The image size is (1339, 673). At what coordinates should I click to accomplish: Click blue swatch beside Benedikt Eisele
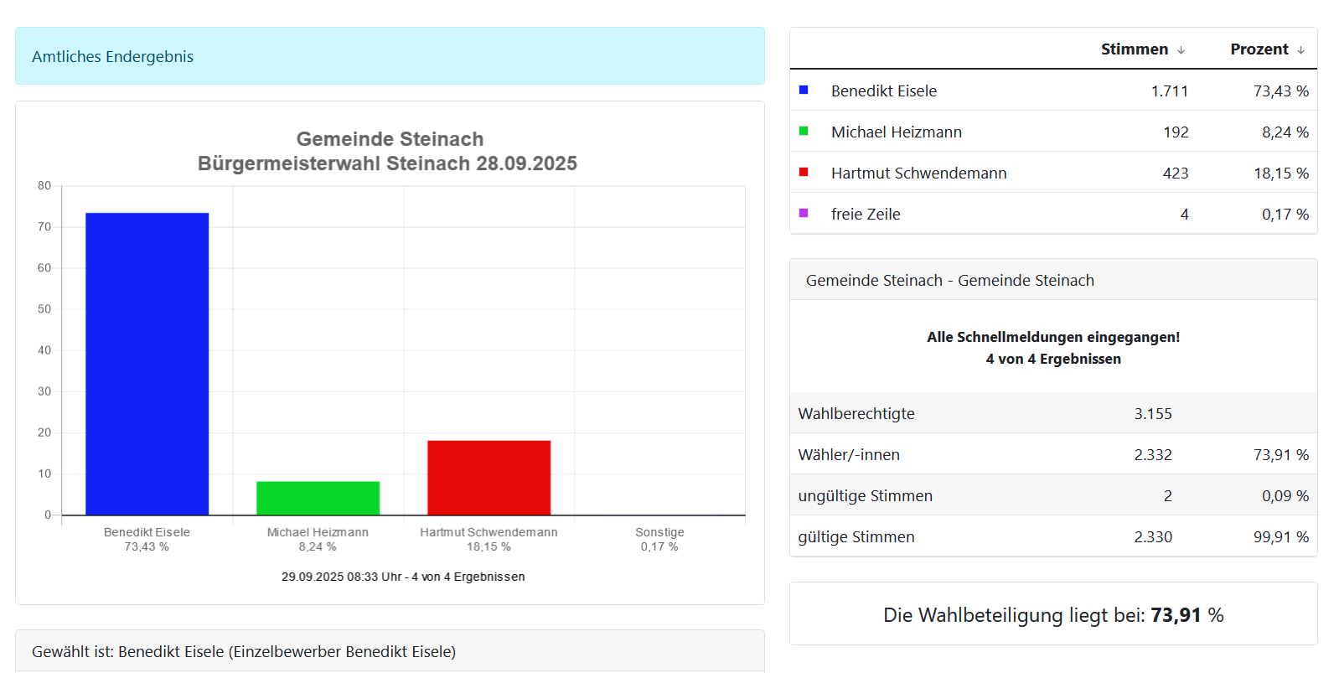pos(804,90)
